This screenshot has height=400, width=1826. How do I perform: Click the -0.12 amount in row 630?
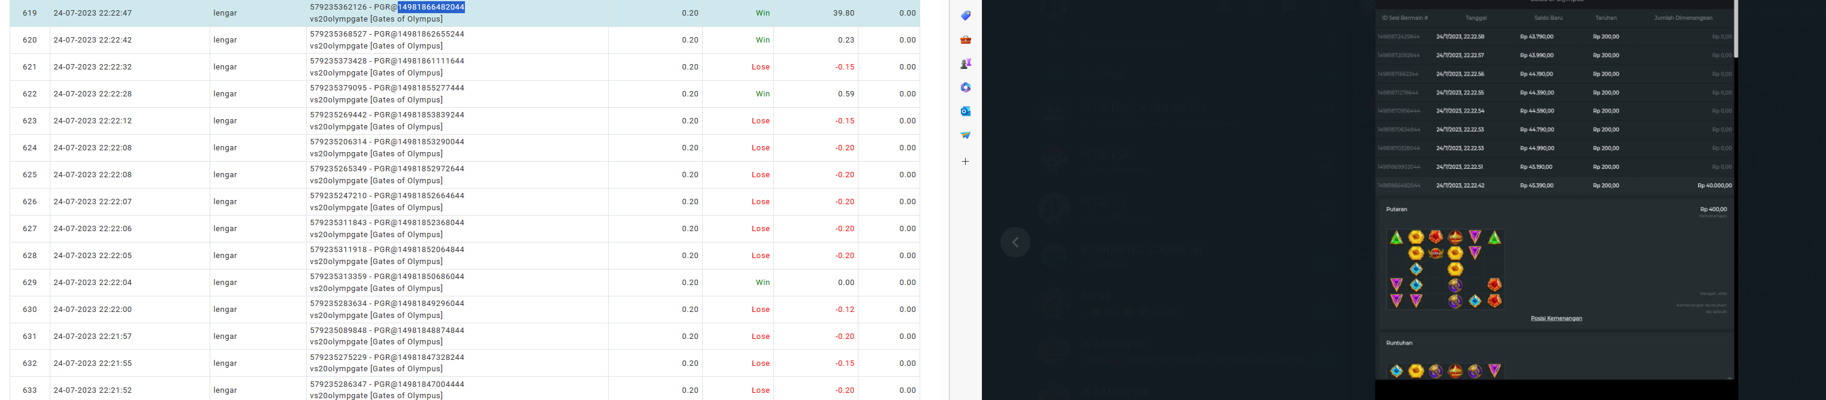[x=844, y=308]
